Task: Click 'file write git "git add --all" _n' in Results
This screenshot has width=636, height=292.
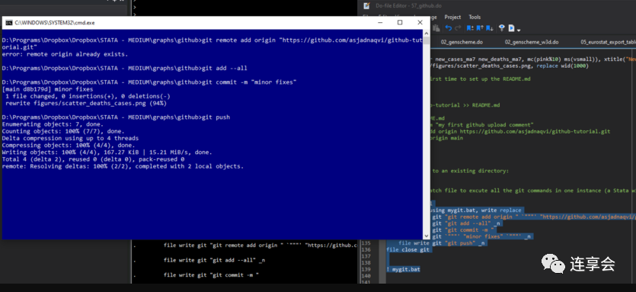Action: coord(214,260)
